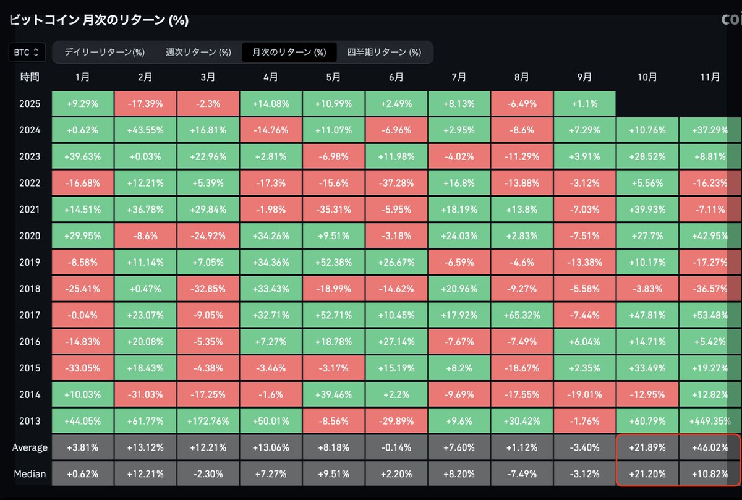Select the Median November value +10.82%
This screenshot has height=500, width=742.
[710, 473]
